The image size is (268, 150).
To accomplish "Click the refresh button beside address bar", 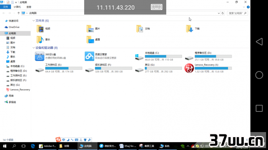I will [223, 13].
